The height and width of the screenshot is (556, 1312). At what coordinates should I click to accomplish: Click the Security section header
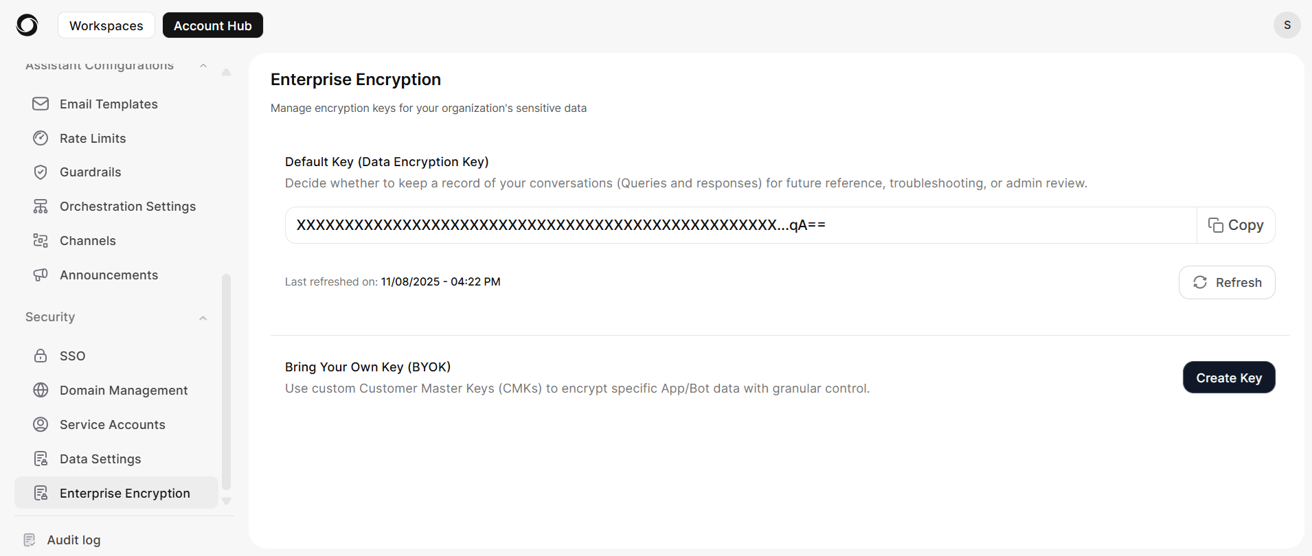pyautogui.click(x=50, y=317)
